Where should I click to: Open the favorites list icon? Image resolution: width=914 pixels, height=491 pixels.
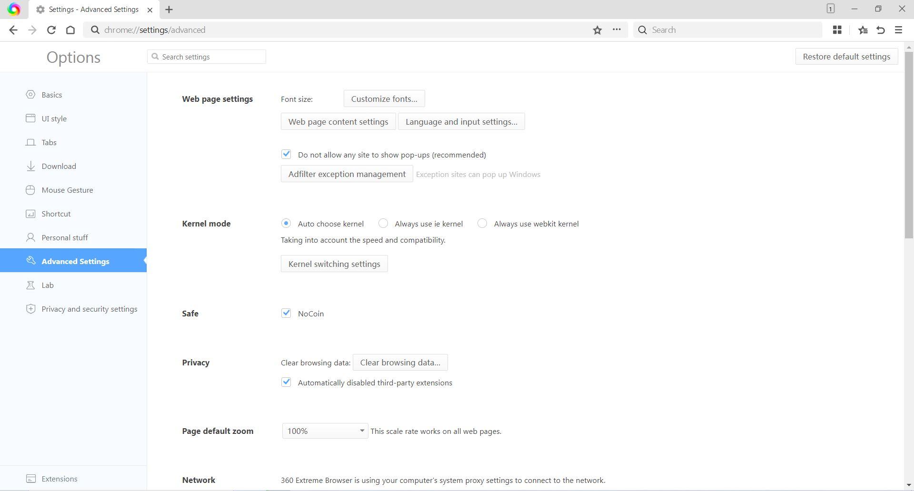pyautogui.click(x=863, y=30)
